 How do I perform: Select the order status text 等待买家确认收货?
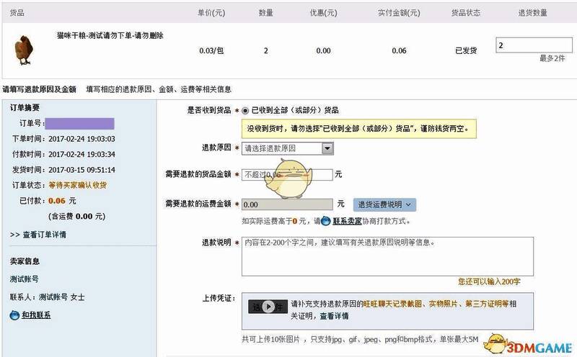click(x=78, y=185)
